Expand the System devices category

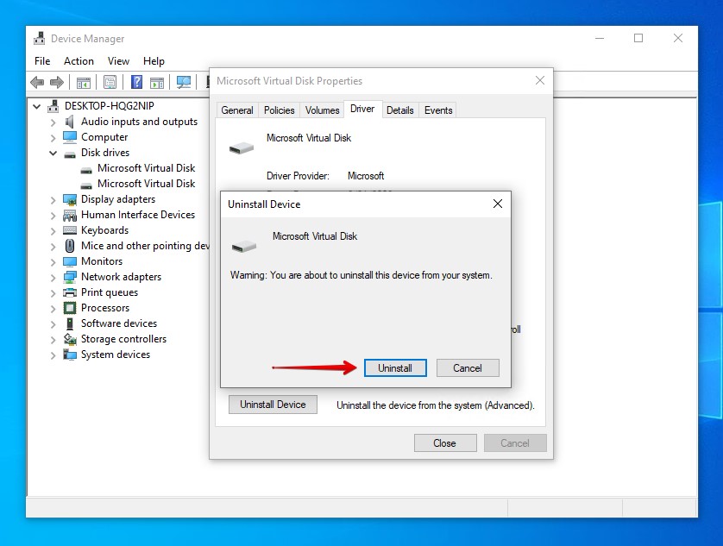[x=53, y=355]
